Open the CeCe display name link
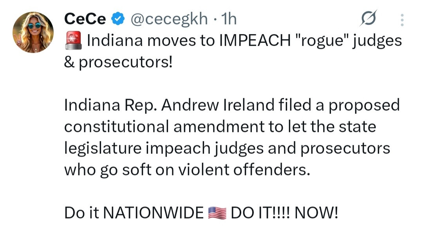 click(x=85, y=18)
